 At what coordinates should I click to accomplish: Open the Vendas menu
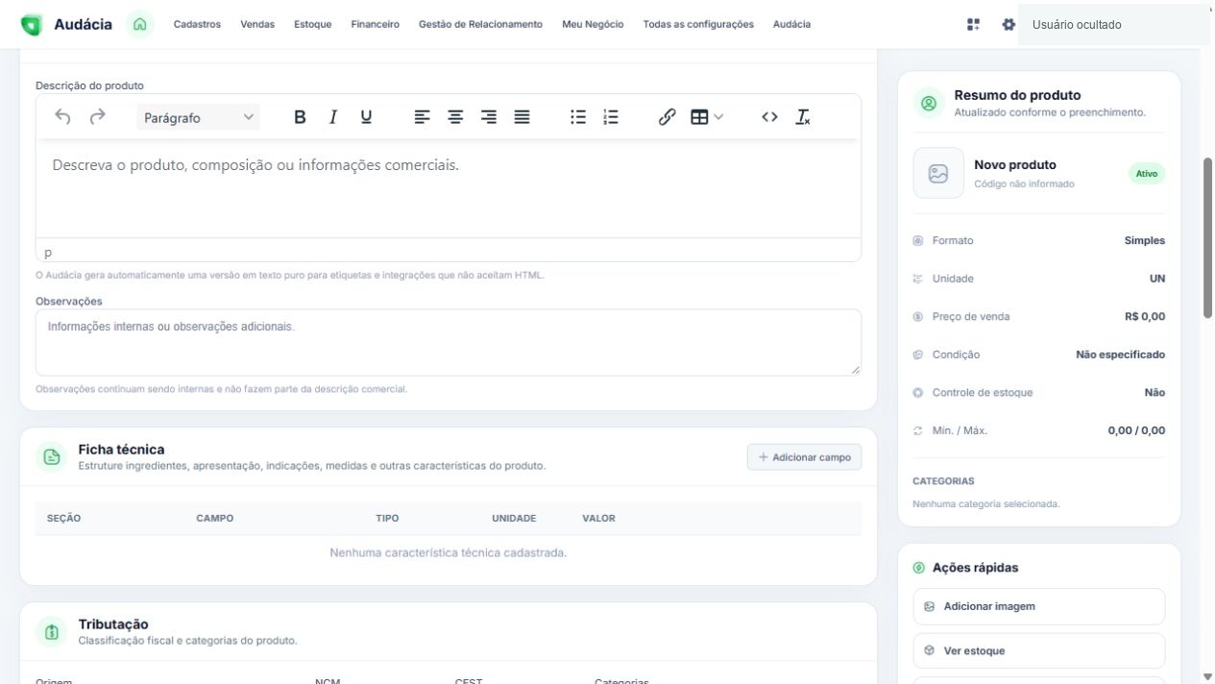[x=257, y=24]
